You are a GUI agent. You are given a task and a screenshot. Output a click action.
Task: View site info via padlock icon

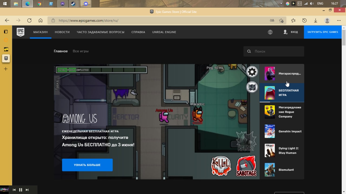click(x=53, y=21)
